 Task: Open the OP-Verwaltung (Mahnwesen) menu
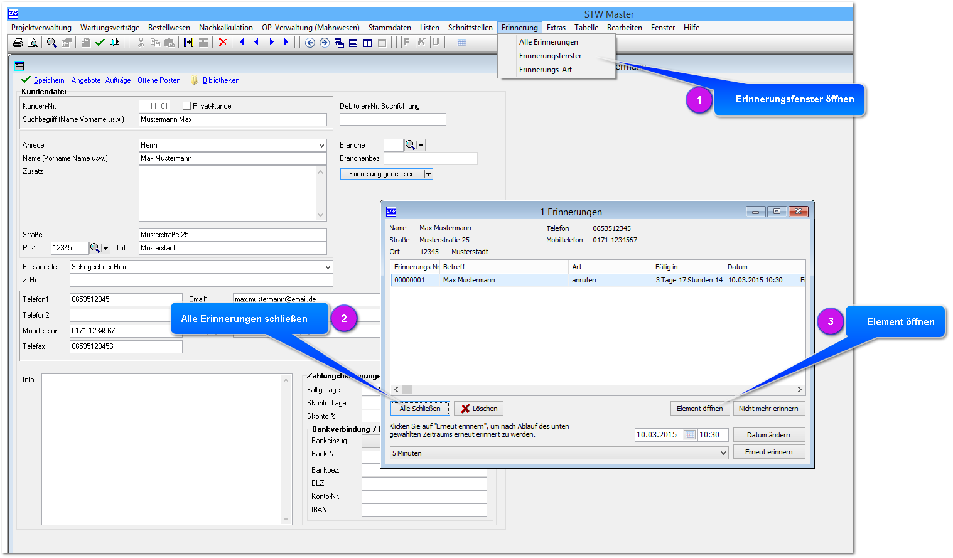pyautogui.click(x=311, y=28)
